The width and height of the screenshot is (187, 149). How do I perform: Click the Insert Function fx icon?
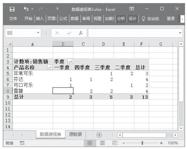tap(81, 33)
